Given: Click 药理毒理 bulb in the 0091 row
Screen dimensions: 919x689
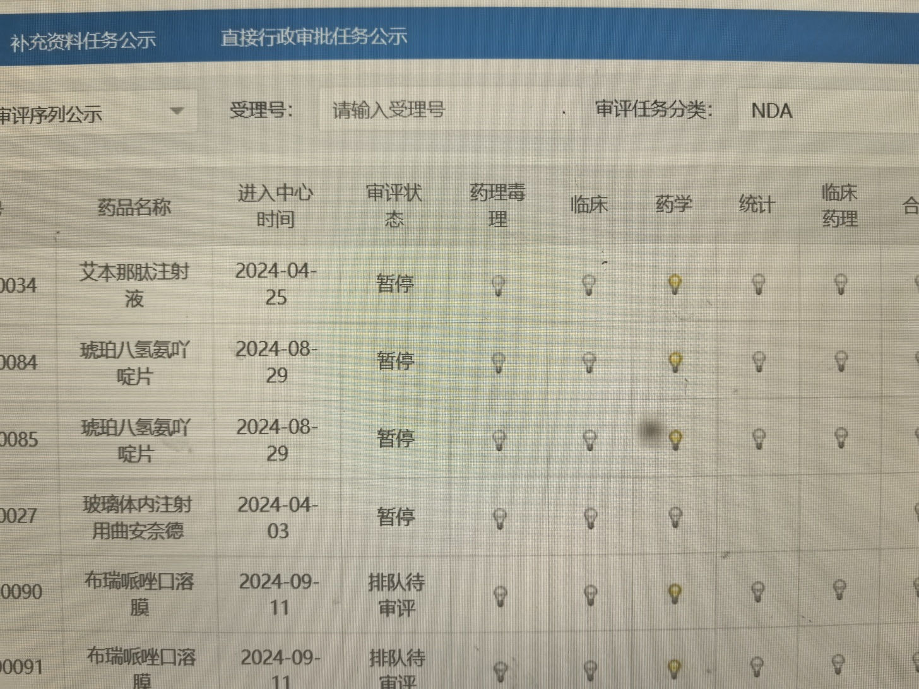Looking at the screenshot, I should tap(501, 671).
